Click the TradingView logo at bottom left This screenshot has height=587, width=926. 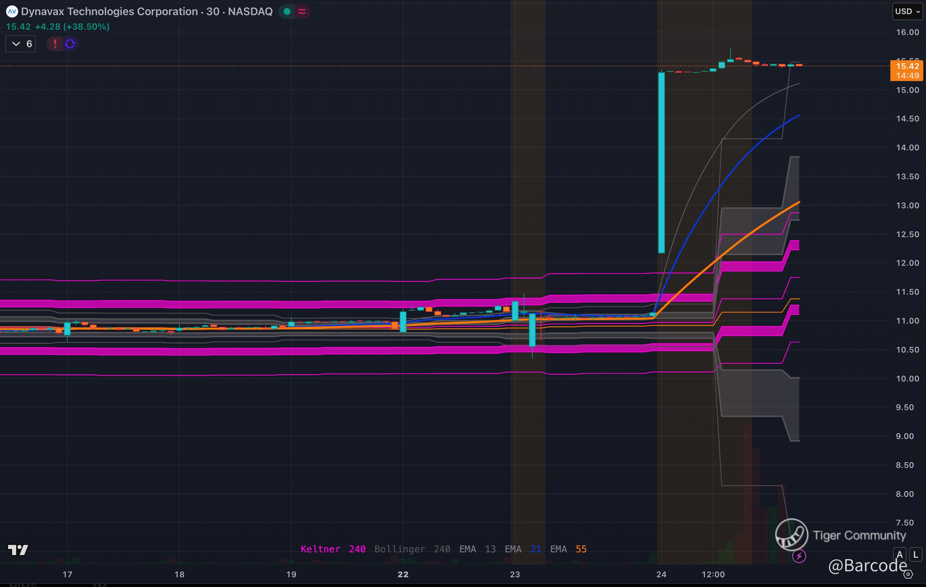(x=18, y=550)
